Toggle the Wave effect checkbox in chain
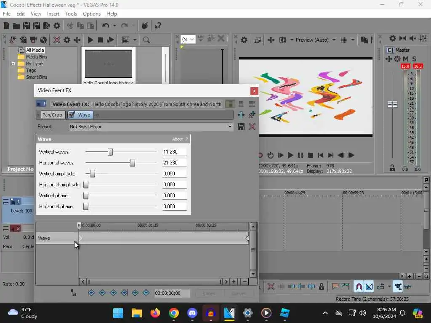Screen dimensions: 431x323 click(72, 115)
